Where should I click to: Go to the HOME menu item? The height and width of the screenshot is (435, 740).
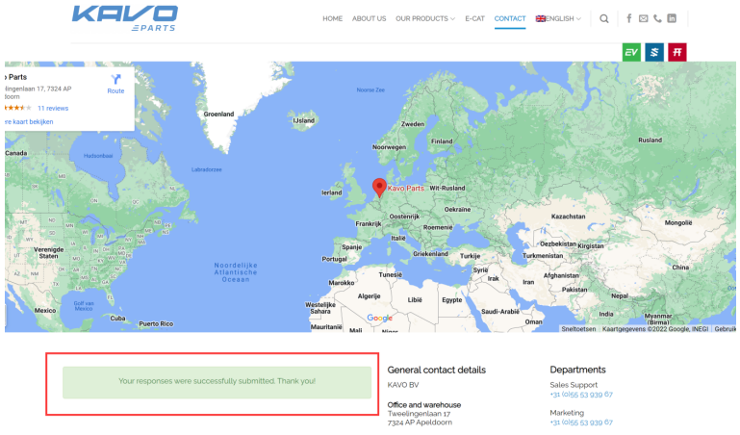coord(332,19)
